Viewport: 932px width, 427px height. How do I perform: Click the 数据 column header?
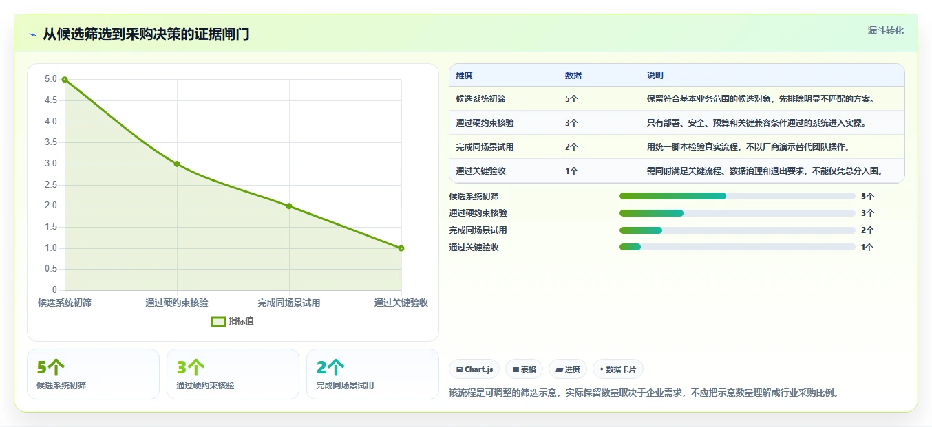pos(573,76)
